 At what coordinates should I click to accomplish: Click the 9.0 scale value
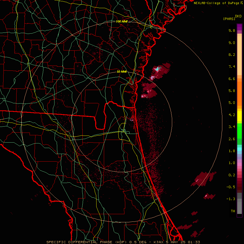click(232, 43)
